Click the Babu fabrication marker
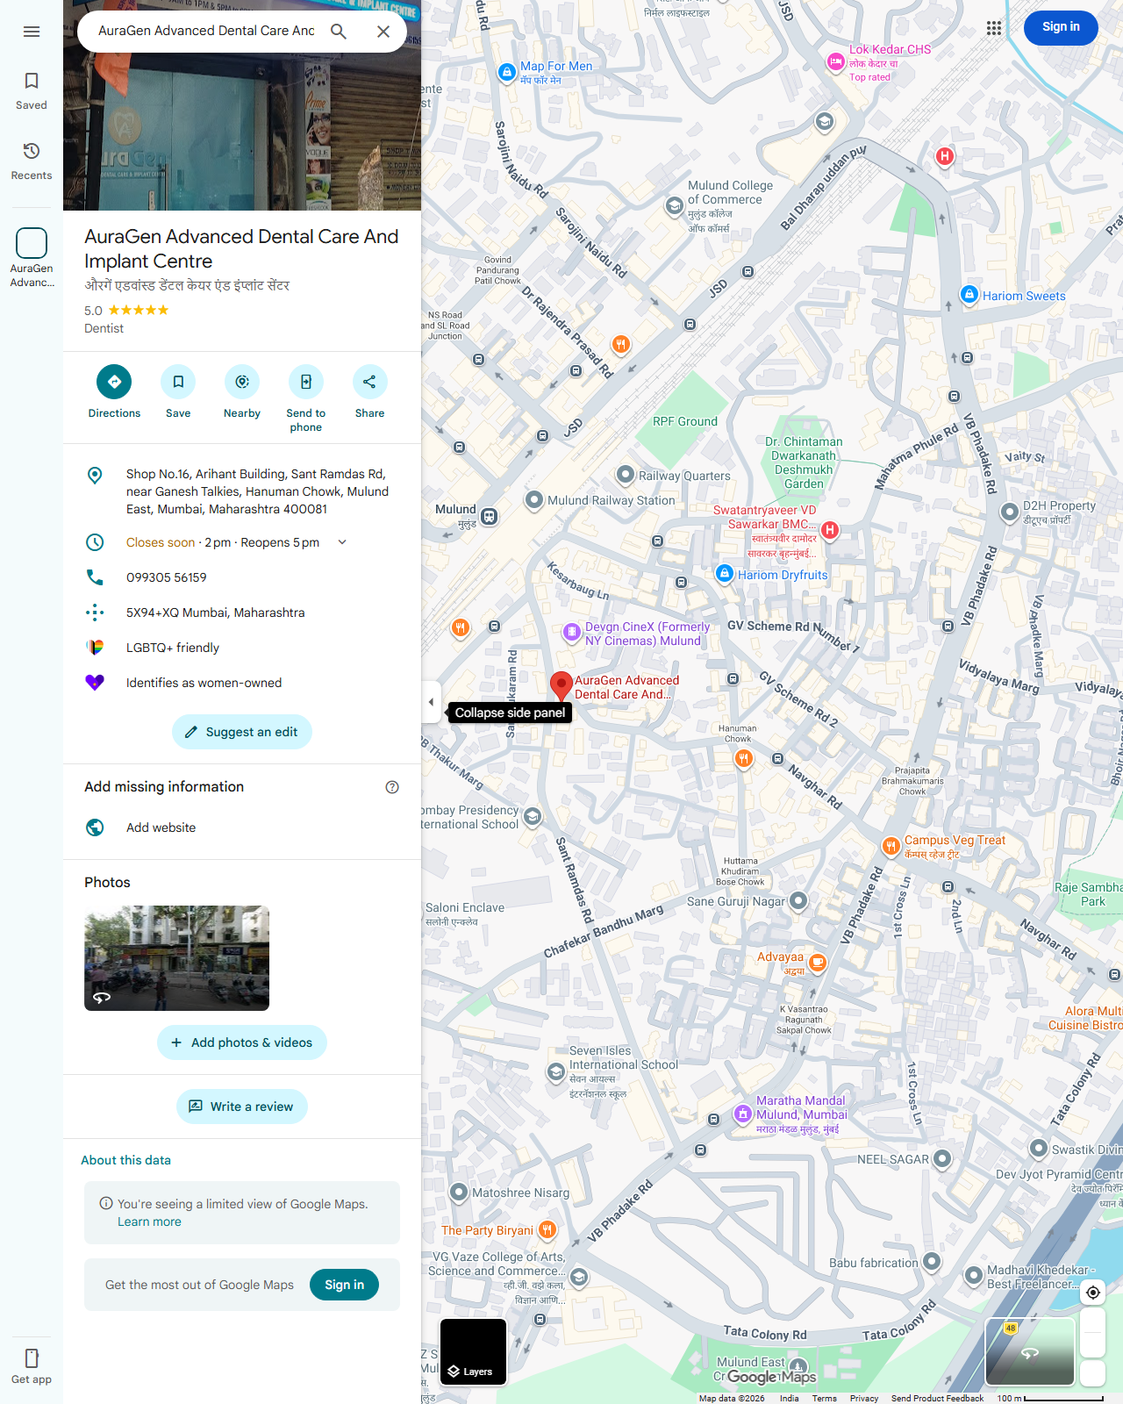The width and height of the screenshot is (1123, 1404). 932,1262
